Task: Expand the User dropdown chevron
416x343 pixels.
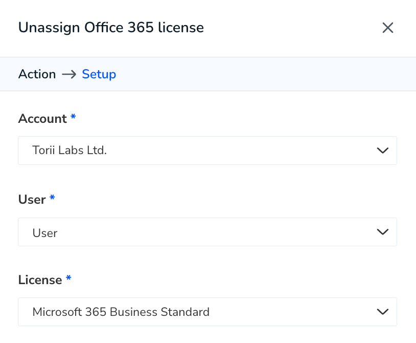Action: pos(383,232)
